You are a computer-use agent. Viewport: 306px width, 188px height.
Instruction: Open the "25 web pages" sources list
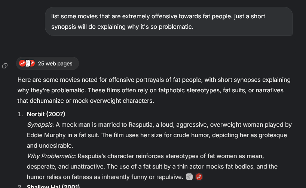click(x=48, y=64)
